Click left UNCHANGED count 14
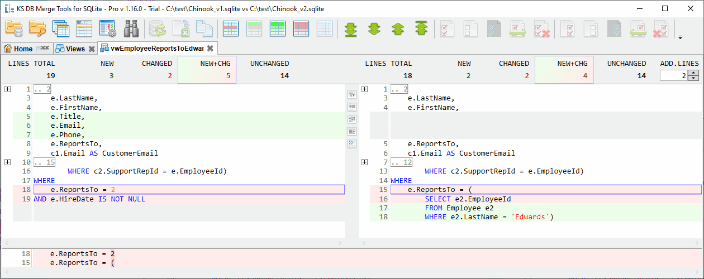 point(284,76)
